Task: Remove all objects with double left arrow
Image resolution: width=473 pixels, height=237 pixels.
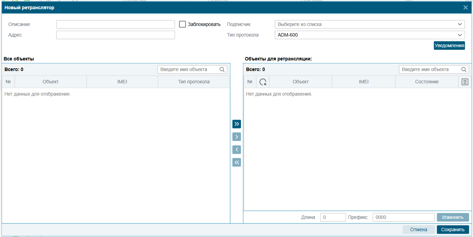Action: (x=237, y=162)
